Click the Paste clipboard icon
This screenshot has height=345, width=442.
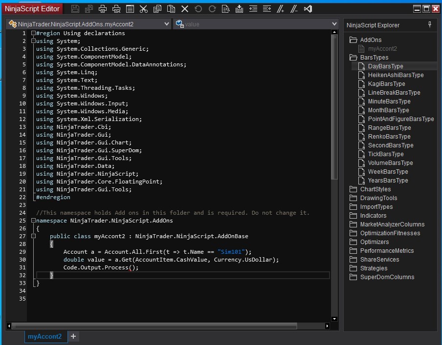click(171, 9)
